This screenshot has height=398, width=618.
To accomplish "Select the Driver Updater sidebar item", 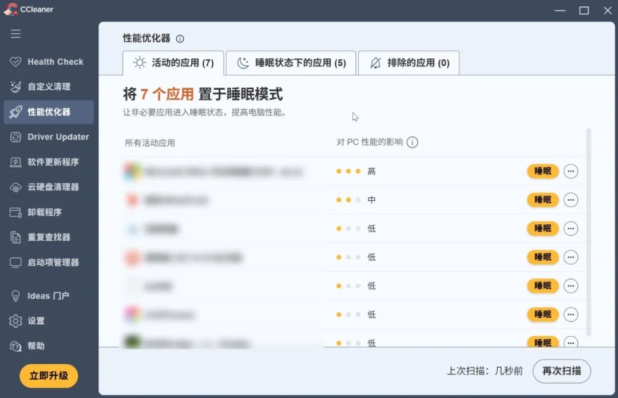I will click(x=49, y=137).
